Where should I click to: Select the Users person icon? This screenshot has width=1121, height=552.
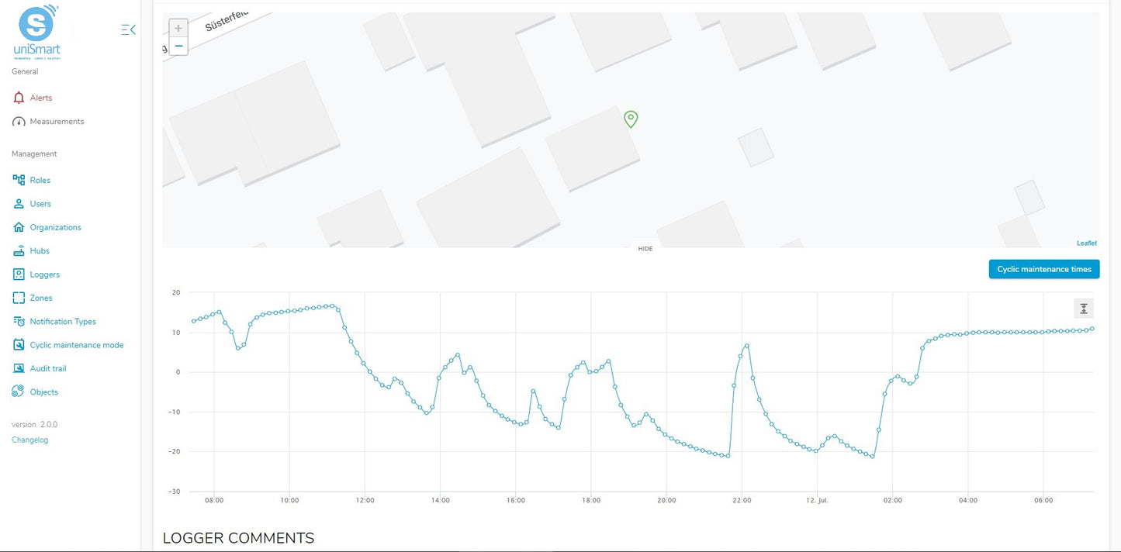[x=19, y=204]
